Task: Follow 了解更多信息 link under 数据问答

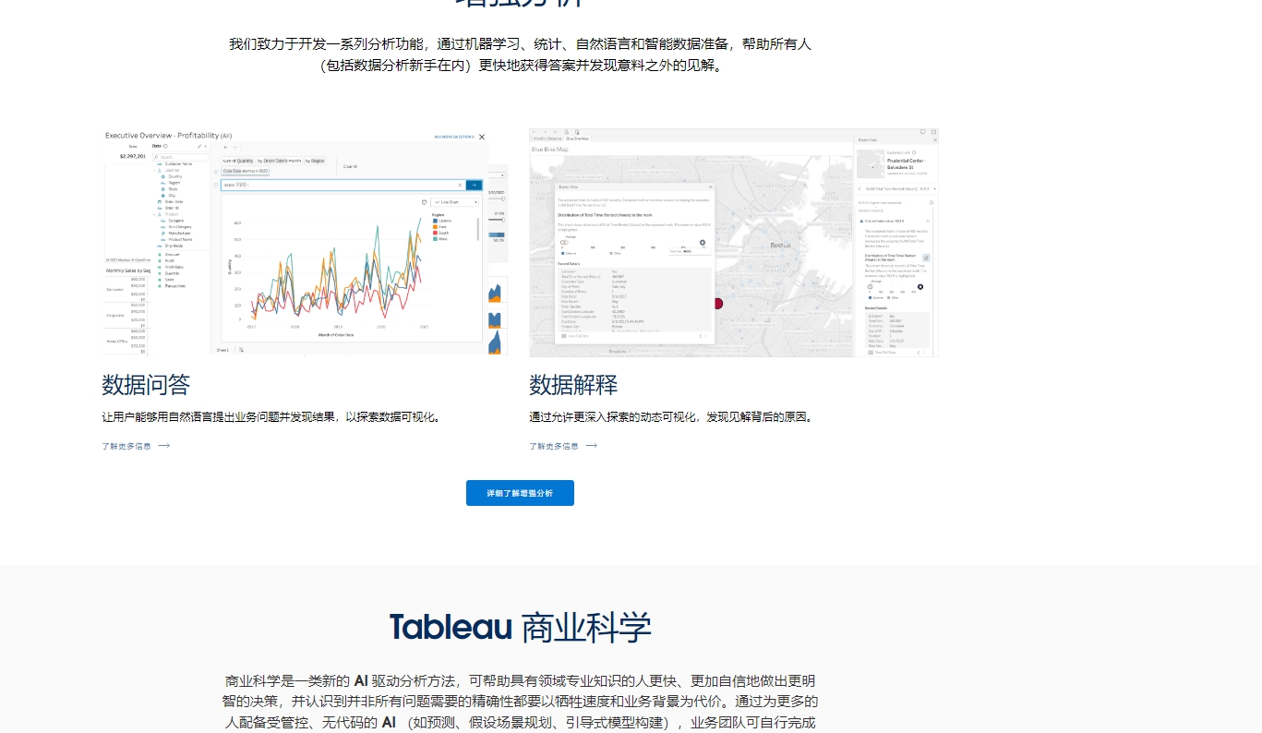Action: (x=136, y=446)
